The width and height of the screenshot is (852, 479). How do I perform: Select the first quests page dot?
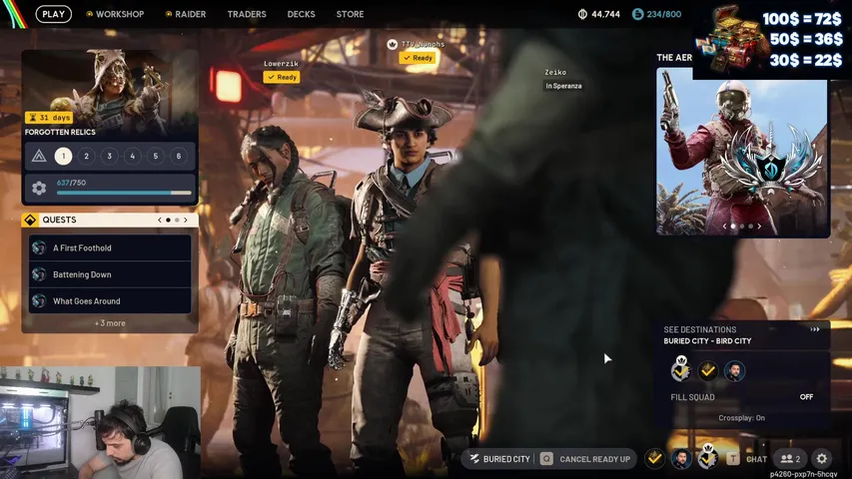tap(168, 220)
